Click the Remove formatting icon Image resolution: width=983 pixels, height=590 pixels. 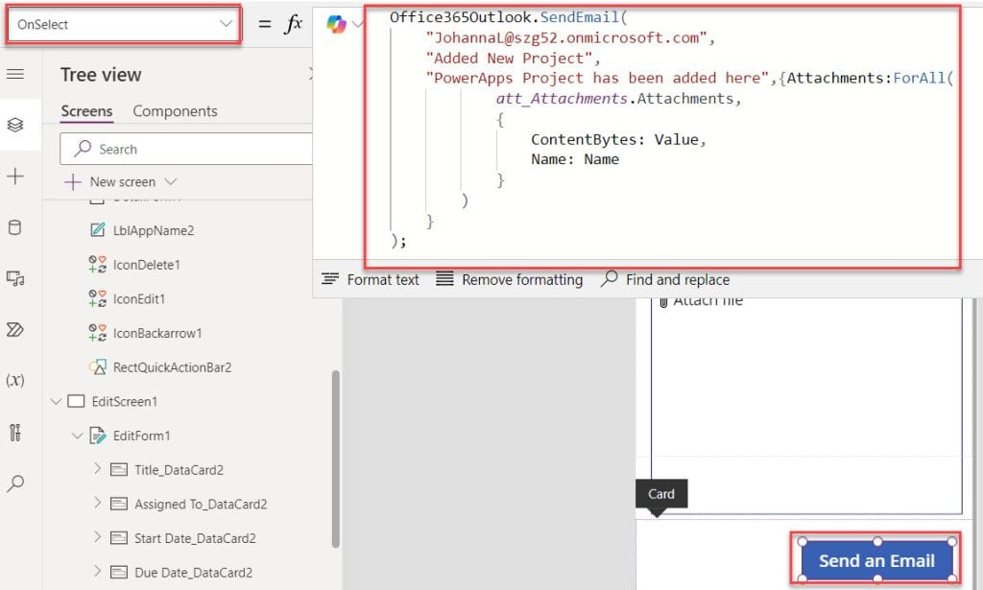(444, 279)
